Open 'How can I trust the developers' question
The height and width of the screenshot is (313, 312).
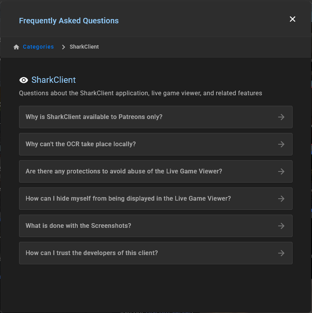click(92, 253)
